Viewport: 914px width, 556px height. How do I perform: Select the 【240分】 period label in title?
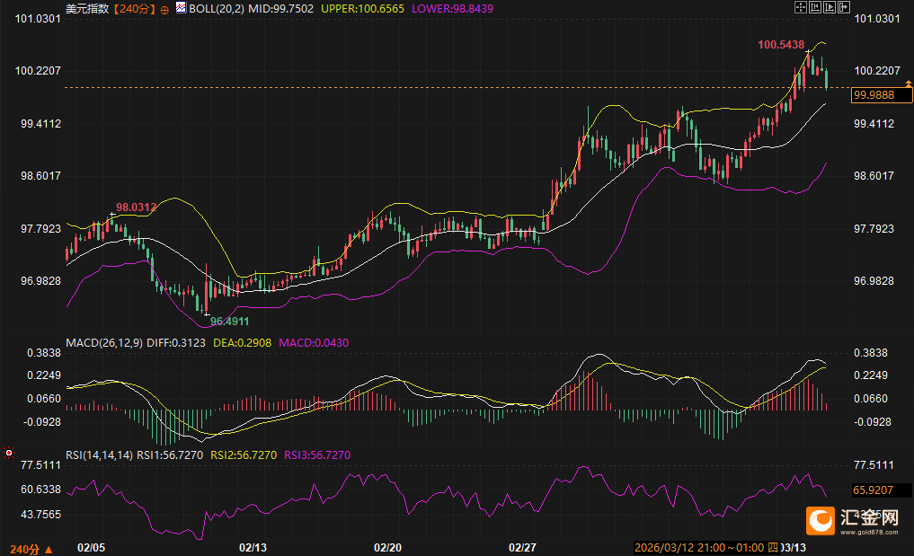133,8
